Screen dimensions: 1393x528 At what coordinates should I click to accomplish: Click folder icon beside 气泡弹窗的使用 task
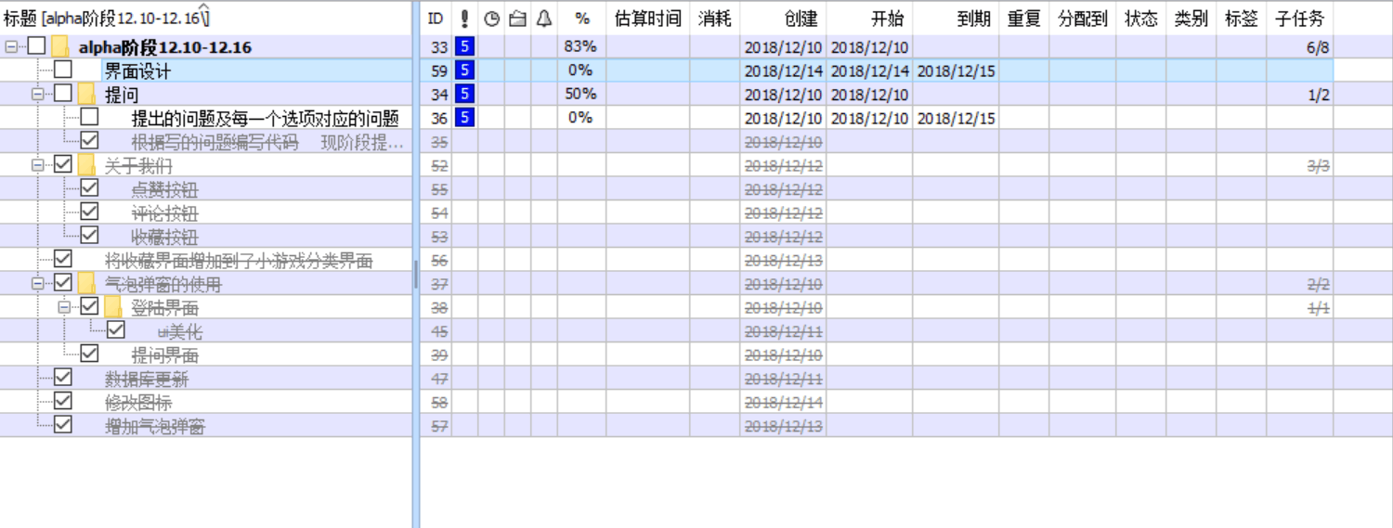(86, 283)
